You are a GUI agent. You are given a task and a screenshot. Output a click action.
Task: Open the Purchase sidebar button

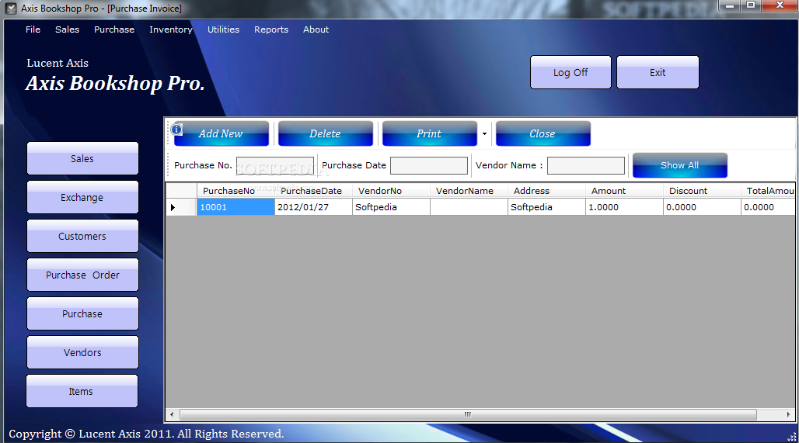click(82, 313)
